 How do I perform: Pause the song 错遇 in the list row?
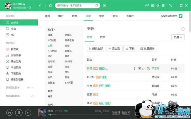(x=135, y=69)
